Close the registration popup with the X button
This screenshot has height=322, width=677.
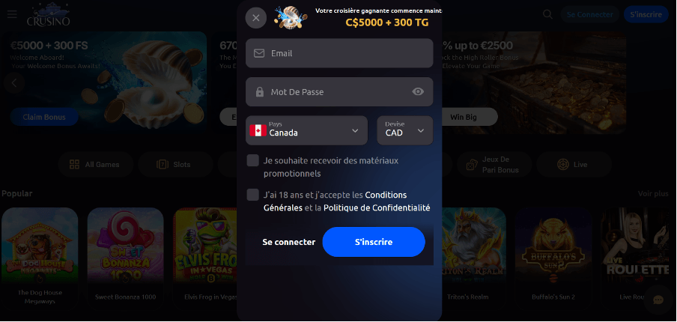coord(256,18)
